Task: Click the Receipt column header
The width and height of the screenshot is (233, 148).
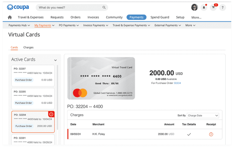Action: 211,124
